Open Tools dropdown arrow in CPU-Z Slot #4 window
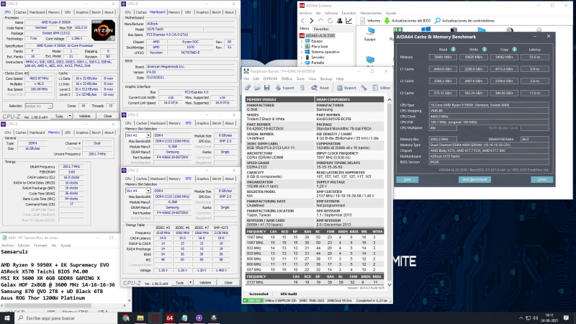 coord(190,282)
